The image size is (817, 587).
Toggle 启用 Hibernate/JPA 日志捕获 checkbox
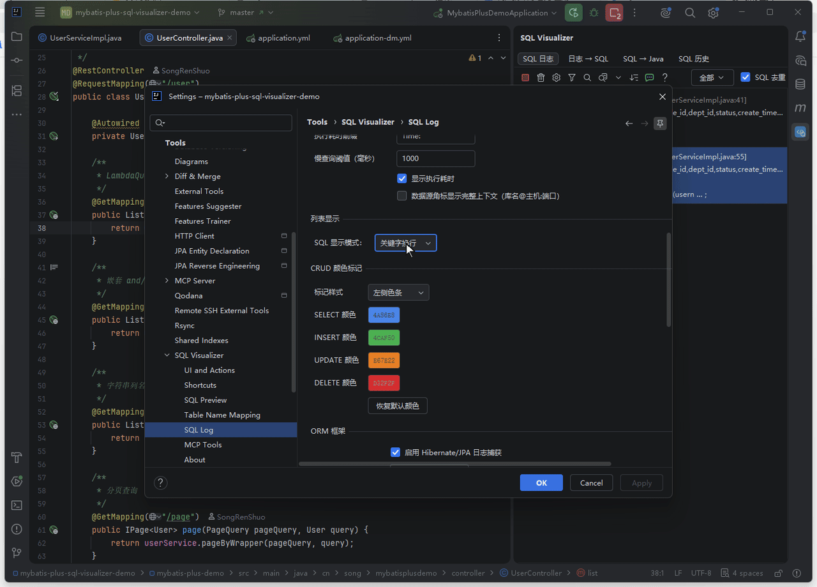(x=395, y=452)
